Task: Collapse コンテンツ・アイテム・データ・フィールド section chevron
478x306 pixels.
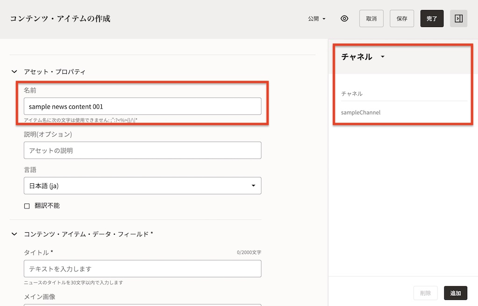Action: [14, 234]
